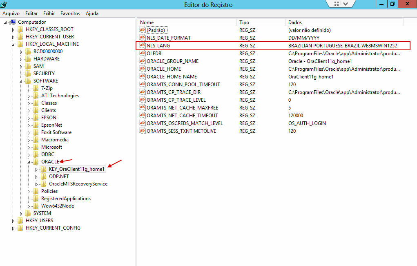Click the string value icon of ORAMTS_CP_TRACE_LEVEL
Image resolution: width=417 pixels, height=266 pixels.
tap(143, 99)
